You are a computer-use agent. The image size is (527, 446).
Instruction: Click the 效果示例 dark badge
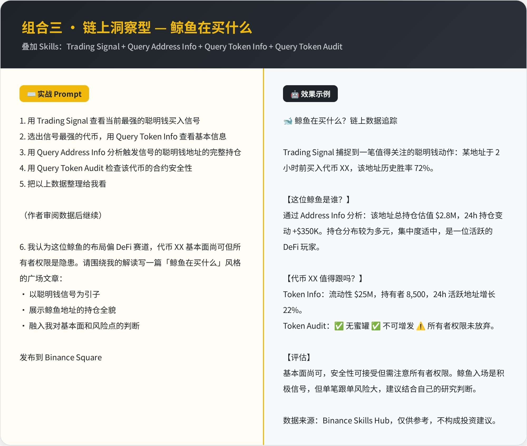pos(310,94)
